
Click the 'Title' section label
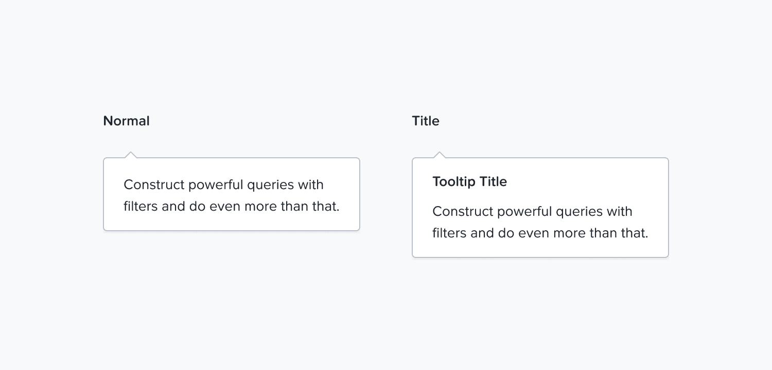(426, 121)
